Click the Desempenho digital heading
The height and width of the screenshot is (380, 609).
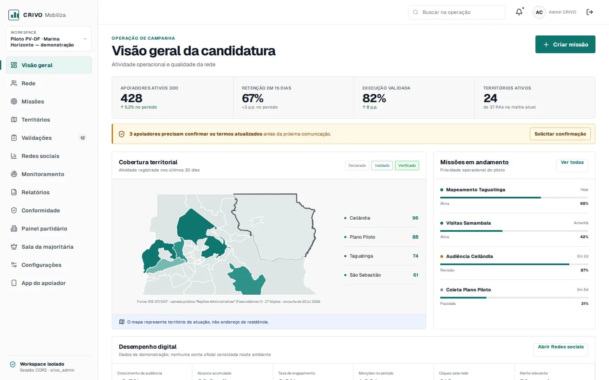(x=148, y=347)
